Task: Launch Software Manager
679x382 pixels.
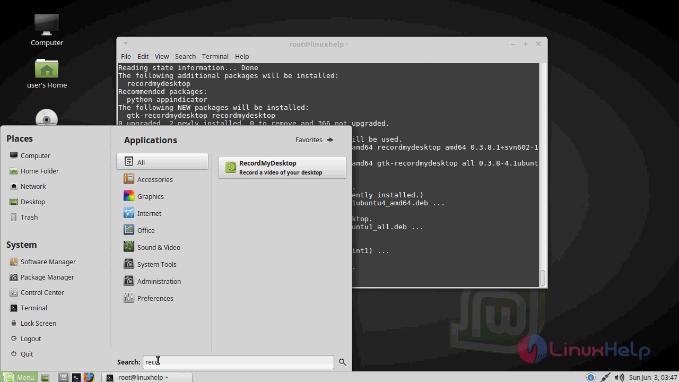Action: (43, 262)
